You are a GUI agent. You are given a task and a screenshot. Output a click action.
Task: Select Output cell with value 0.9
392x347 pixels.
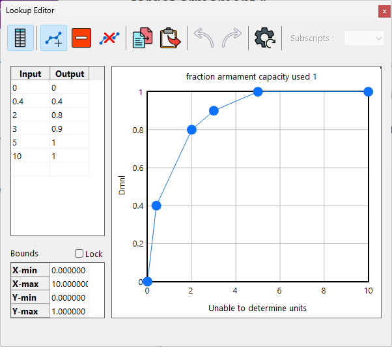coord(69,128)
